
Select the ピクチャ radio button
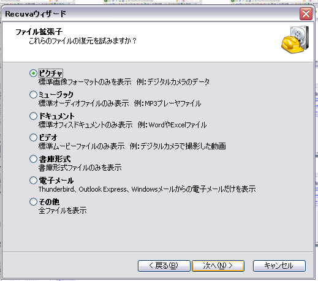pos(33,73)
